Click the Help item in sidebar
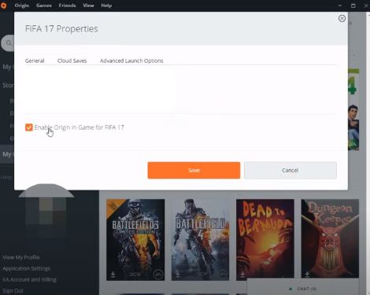This screenshot has width=370, height=295. pyautogui.click(x=6, y=178)
